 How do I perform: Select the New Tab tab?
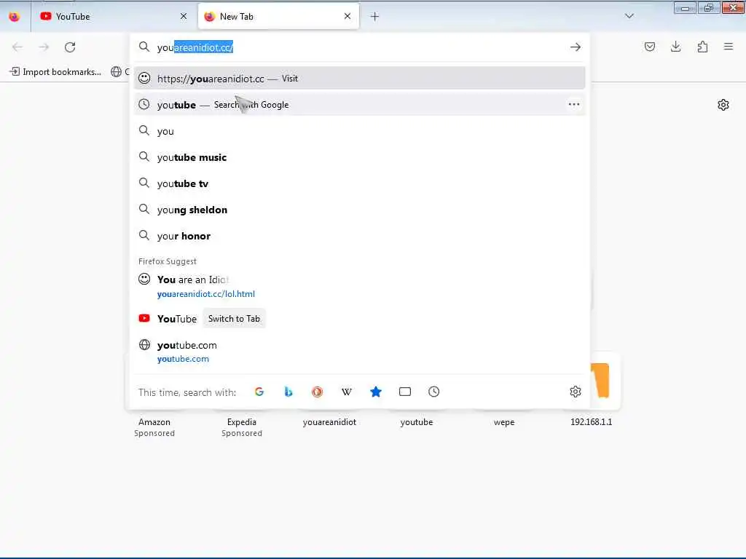click(278, 17)
